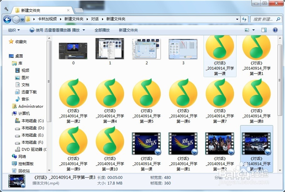285x192 pixels.
Task: Go back using the Back arrow button
Action: (x=7, y=19)
